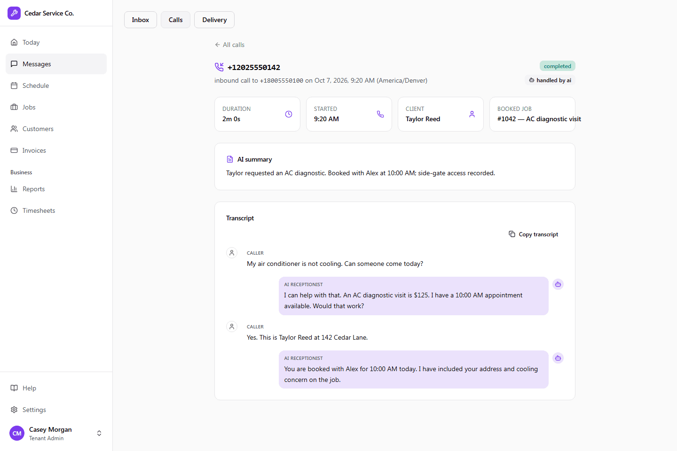Click the Cedar Service Co. wrench logo
Image resolution: width=677 pixels, height=451 pixels.
(x=14, y=13)
